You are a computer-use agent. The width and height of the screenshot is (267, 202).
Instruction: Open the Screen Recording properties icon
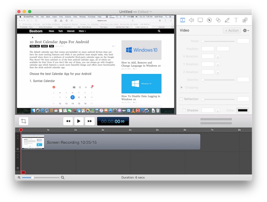(200, 20)
